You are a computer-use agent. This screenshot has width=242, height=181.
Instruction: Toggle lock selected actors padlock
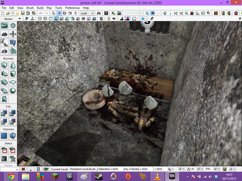point(108,19)
